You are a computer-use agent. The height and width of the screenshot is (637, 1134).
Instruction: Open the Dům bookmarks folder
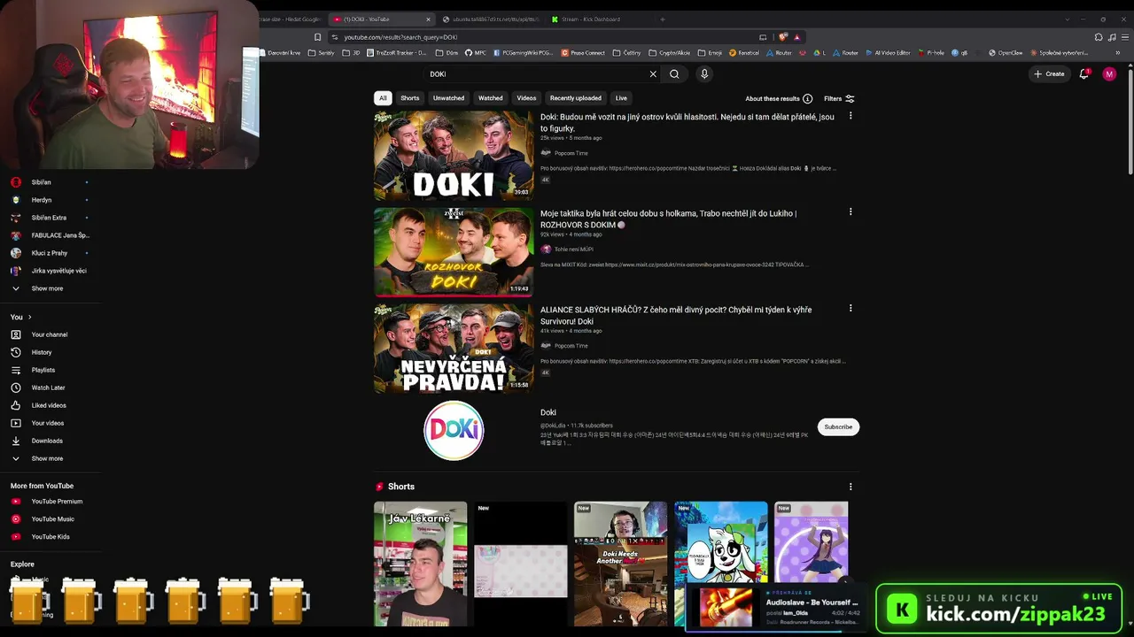coord(447,53)
